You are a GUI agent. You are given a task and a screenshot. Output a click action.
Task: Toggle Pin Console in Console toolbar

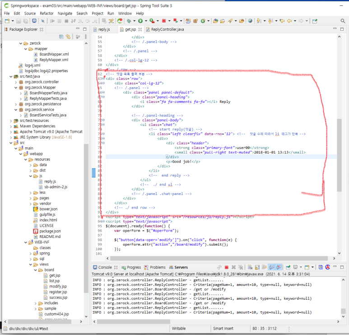click(288, 267)
